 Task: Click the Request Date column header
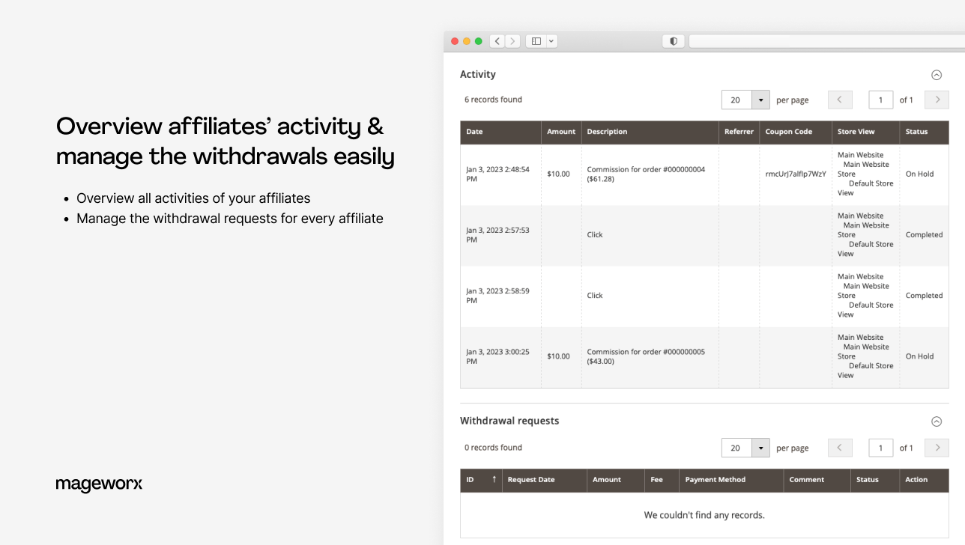(531, 480)
